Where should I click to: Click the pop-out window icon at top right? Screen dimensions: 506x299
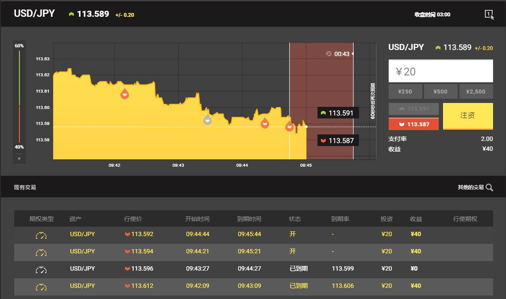point(489,15)
